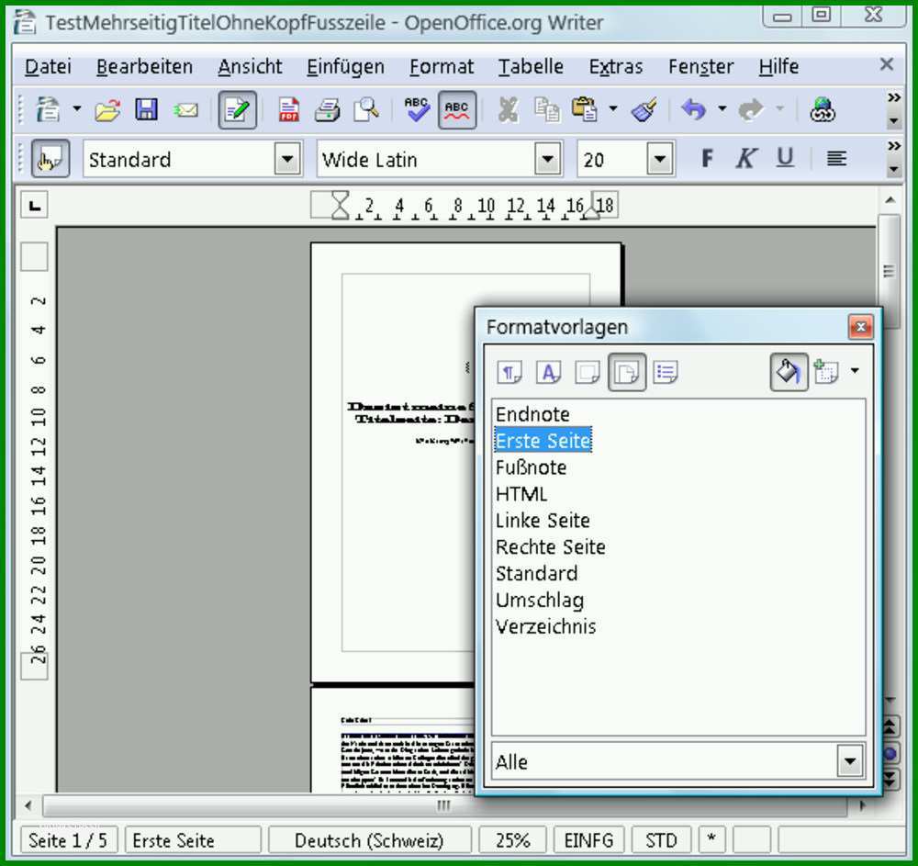This screenshot has width=918, height=866.
Task: Click the 25% zoom status field
Action: pyautogui.click(x=512, y=840)
